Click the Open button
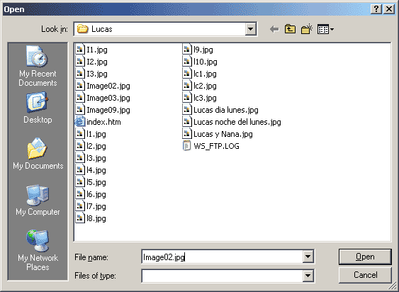Screen dimensions: 399x292 coord(365,257)
